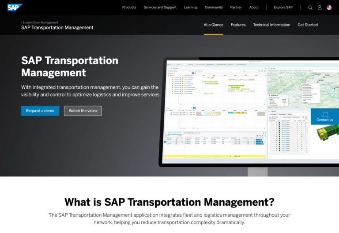Expand Services and Support menu
The image size is (339, 233).
click(x=160, y=8)
